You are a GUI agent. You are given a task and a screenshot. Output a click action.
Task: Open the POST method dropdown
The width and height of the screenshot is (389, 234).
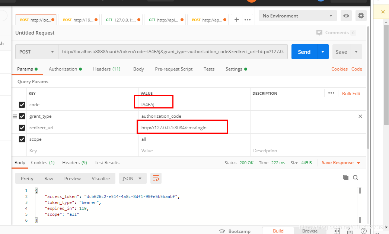tap(37, 52)
